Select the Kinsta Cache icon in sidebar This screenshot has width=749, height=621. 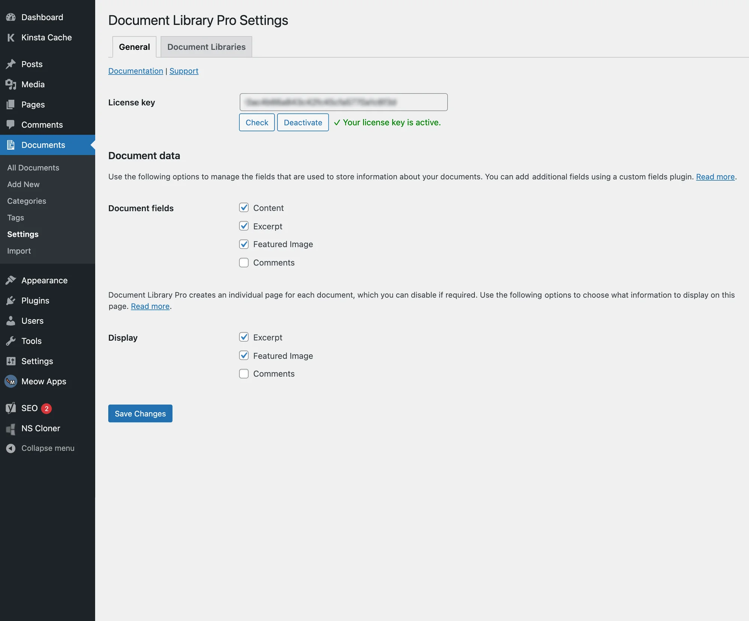[11, 37]
